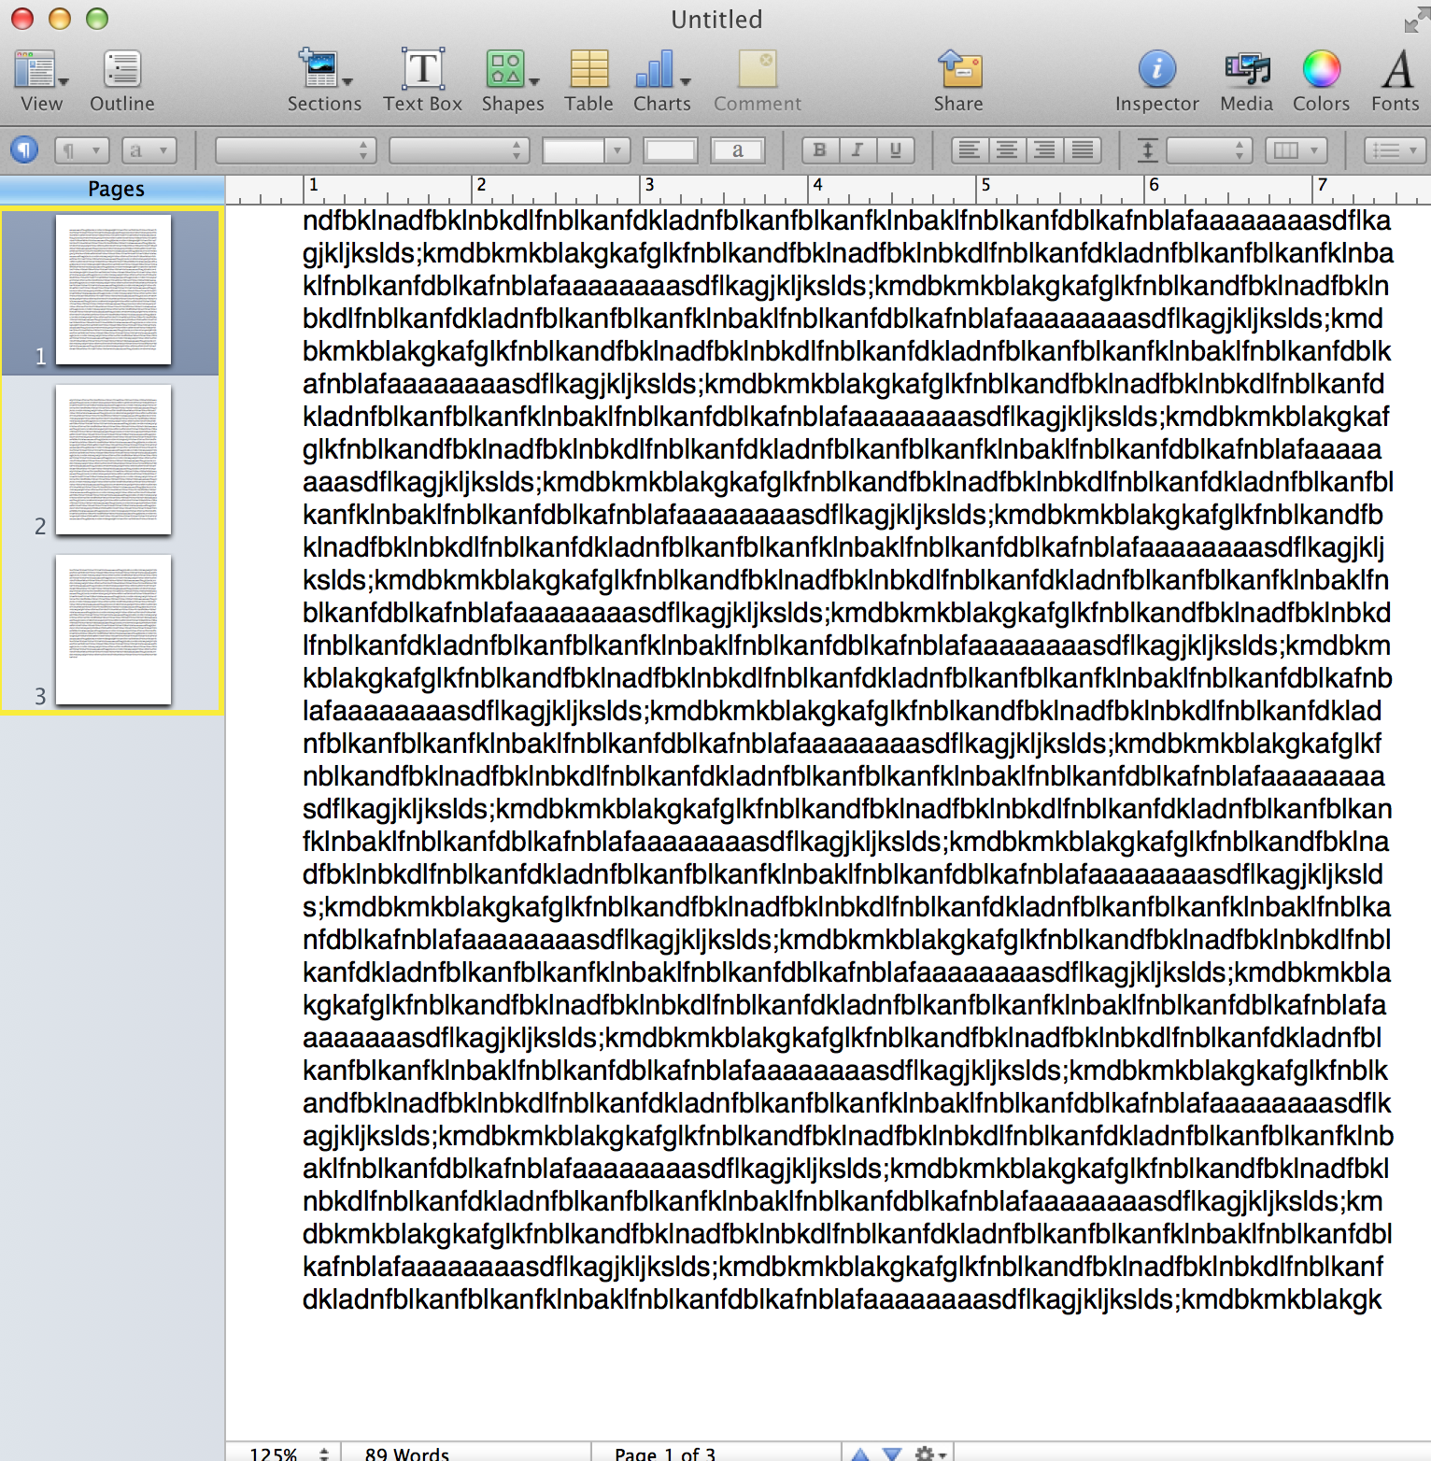Image resolution: width=1431 pixels, height=1461 pixels.
Task: Open the character style dropdown
Action: (149, 149)
